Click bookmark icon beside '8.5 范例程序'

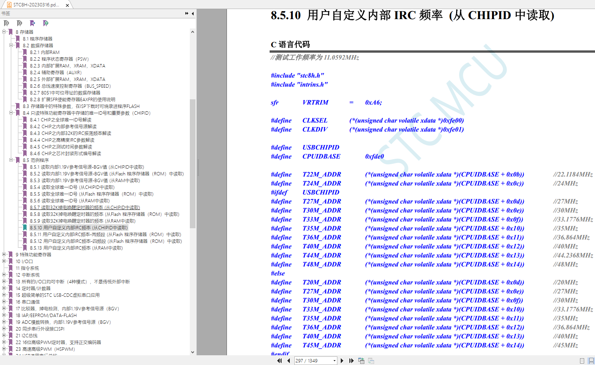18,160
